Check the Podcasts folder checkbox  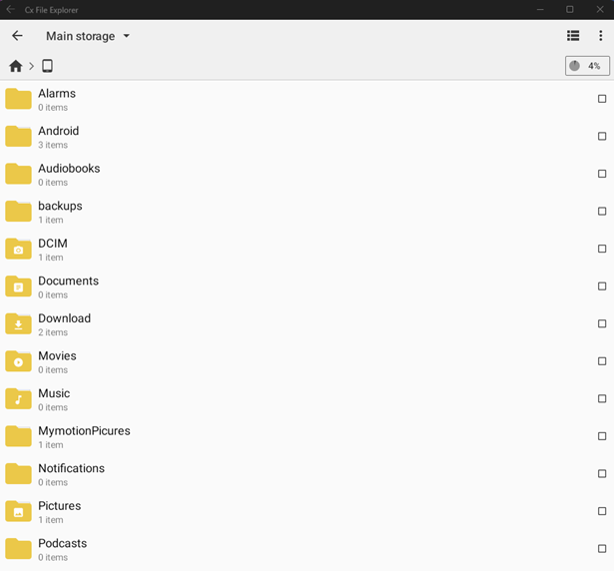[602, 549]
